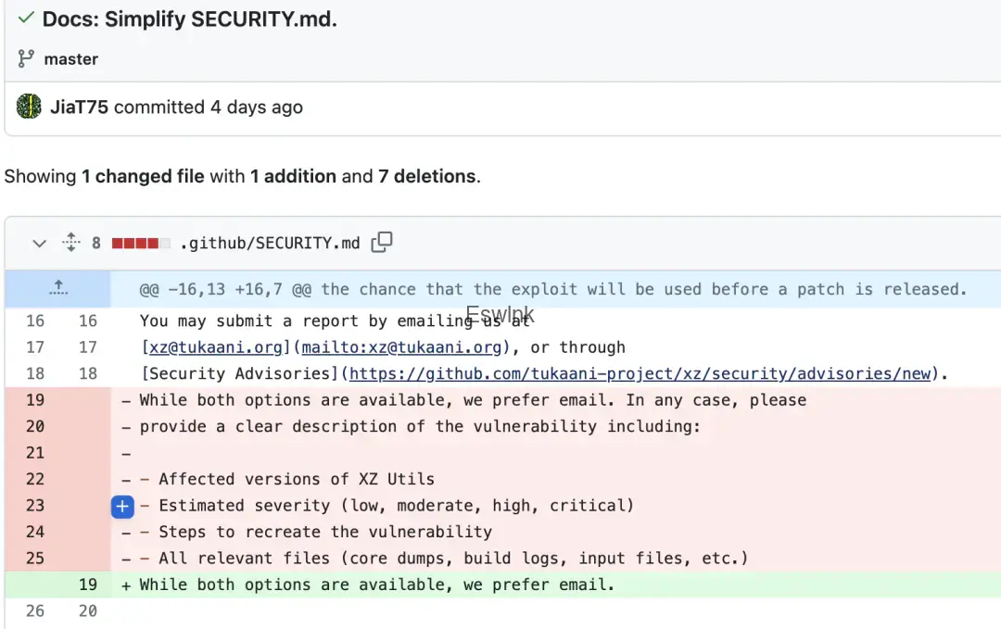Click the xz@tukaani.org link text
This screenshot has width=1001, height=629.
tap(215, 347)
